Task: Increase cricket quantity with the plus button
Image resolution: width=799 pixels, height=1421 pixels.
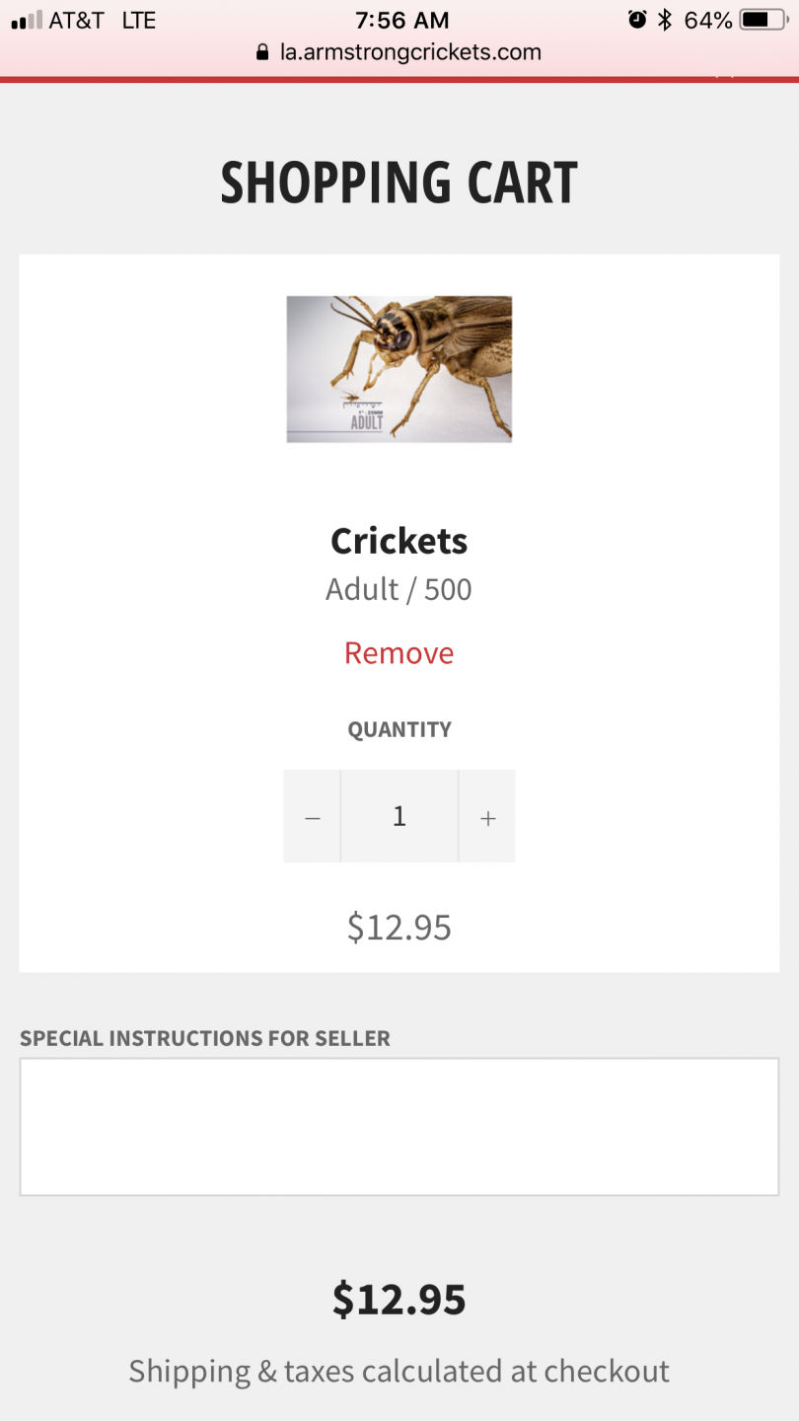Action: coord(487,817)
